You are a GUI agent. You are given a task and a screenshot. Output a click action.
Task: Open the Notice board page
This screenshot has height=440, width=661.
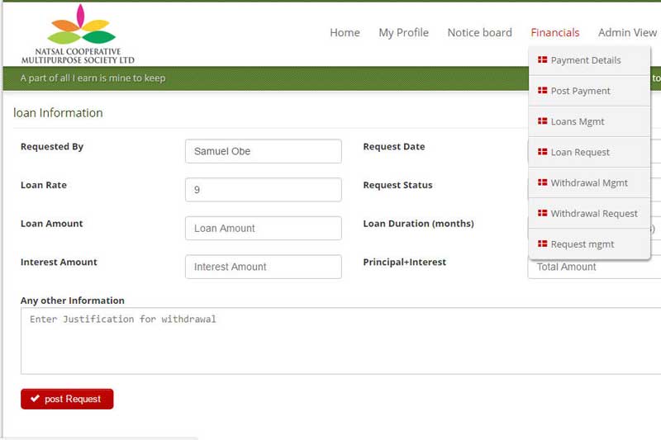coord(479,33)
